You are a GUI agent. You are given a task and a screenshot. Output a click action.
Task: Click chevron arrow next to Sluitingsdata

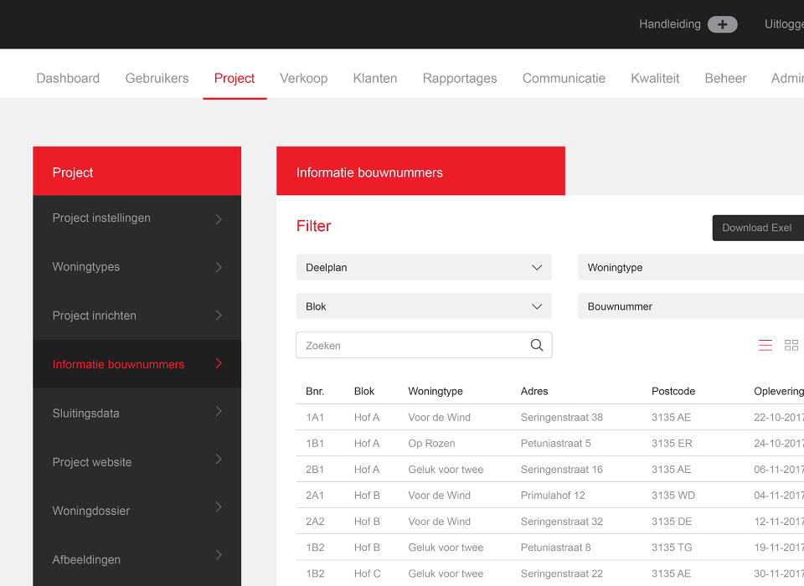tap(219, 412)
